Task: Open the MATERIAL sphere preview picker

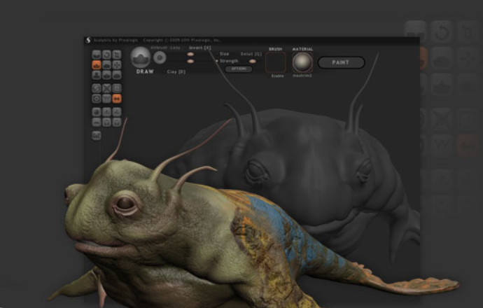Action: pyautogui.click(x=302, y=62)
